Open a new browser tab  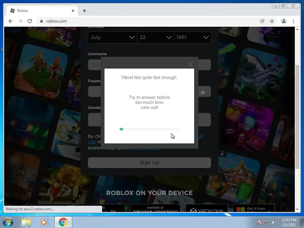coord(84,11)
